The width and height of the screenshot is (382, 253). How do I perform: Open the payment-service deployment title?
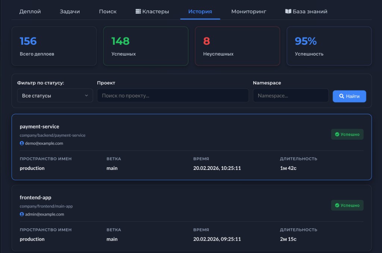[x=40, y=127]
